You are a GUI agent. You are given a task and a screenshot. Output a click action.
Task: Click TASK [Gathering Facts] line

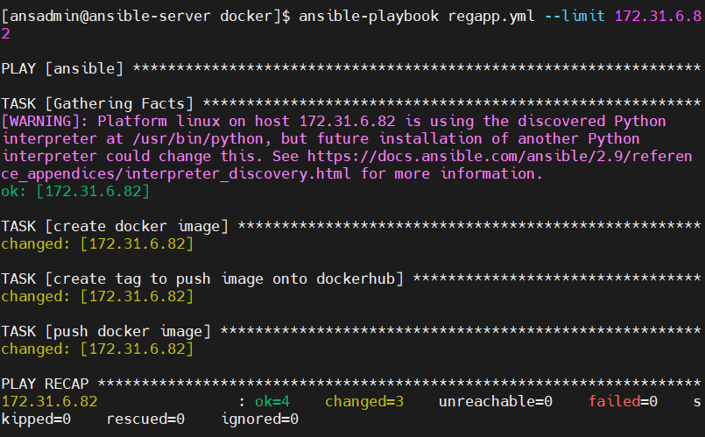click(x=350, y=104)
